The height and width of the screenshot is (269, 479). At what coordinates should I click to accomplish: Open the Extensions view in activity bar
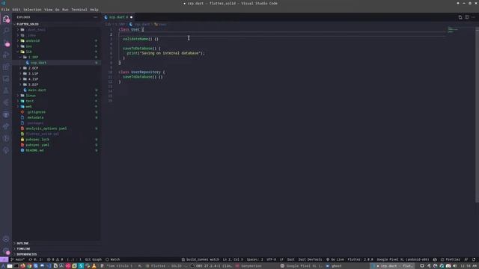click(x=6, y=67)
